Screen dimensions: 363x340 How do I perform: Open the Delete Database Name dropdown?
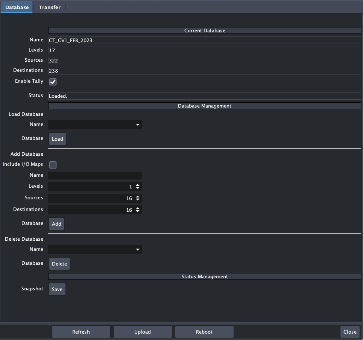click(138, 249)
